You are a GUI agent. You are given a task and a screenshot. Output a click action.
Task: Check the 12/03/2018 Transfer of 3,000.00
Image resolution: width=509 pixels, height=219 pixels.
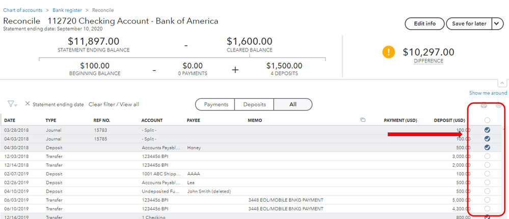click(487, 156)
